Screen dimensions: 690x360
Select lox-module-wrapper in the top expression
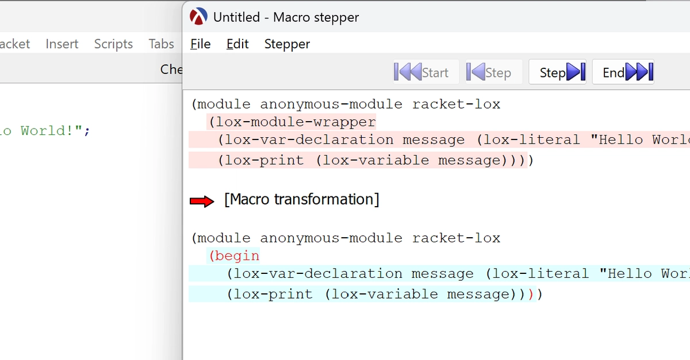point(296,122)
